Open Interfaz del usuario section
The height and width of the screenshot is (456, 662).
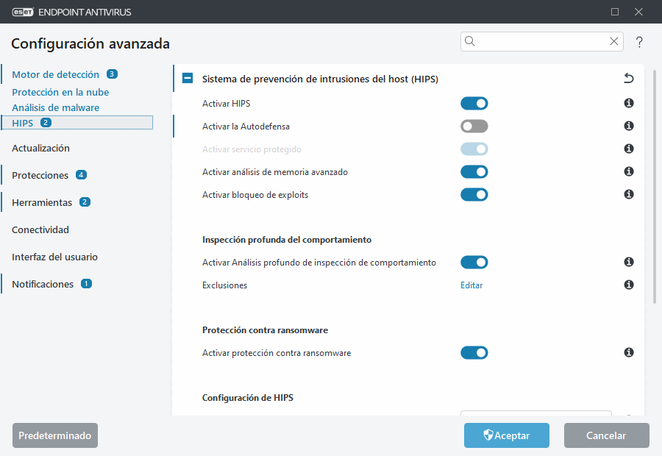click(x=54, y=257)
